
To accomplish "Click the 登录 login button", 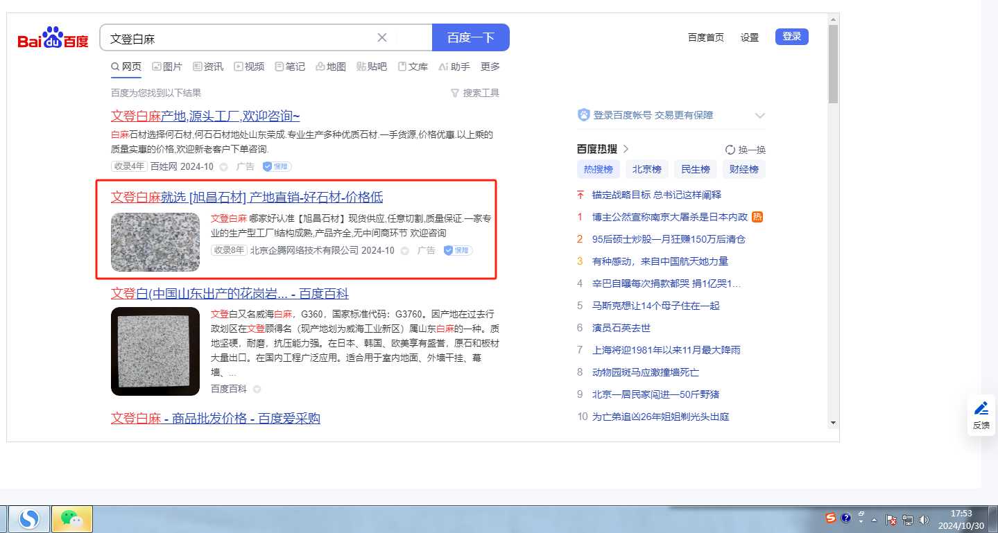I will point(791,37).
